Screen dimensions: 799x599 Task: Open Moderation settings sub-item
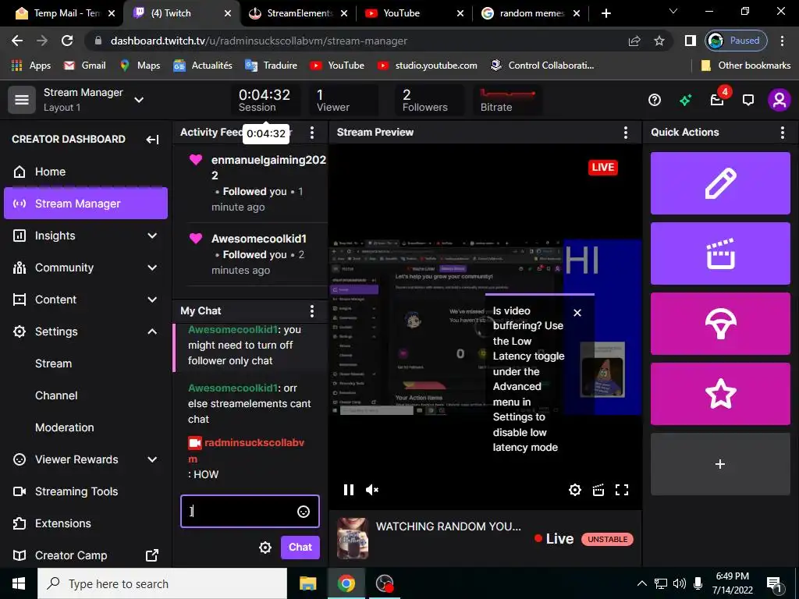[x=65, y=428]
